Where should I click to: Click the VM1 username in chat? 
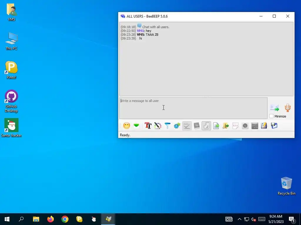[x=140, y=31]
